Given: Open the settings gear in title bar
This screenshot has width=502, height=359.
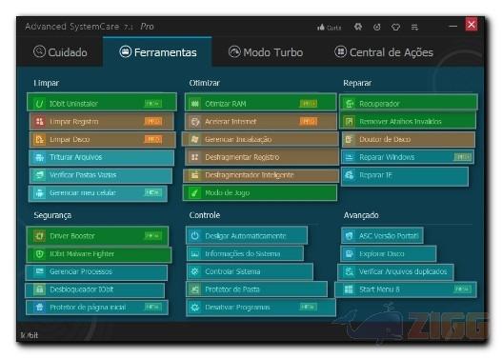Looking at the screenshot, I should [358, 27].
